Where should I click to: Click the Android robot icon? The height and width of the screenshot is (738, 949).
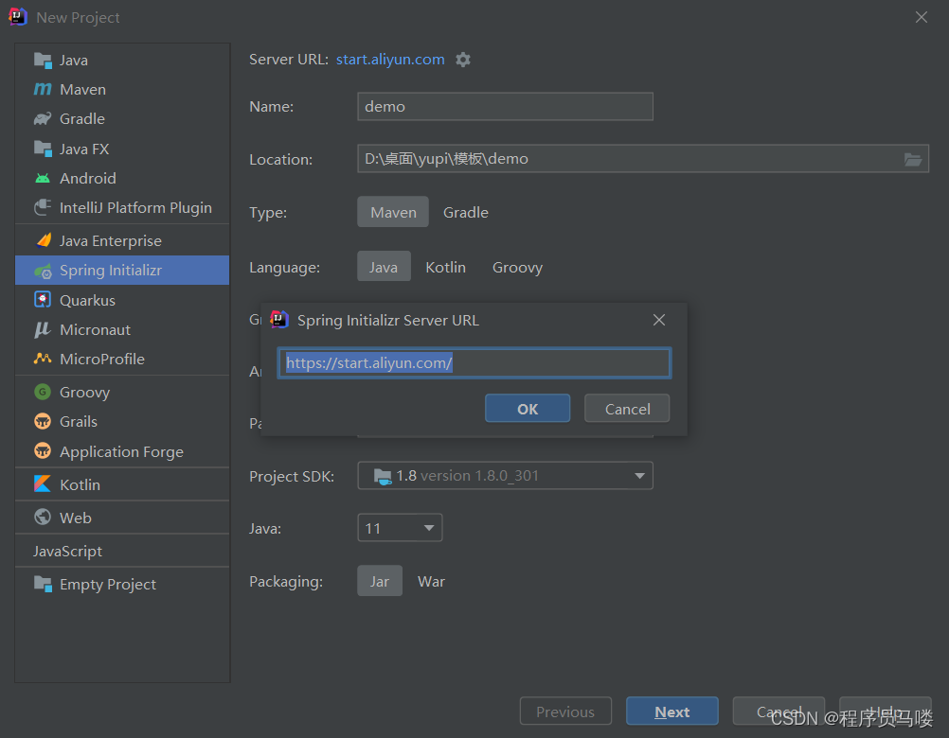(x=43, y=178)
